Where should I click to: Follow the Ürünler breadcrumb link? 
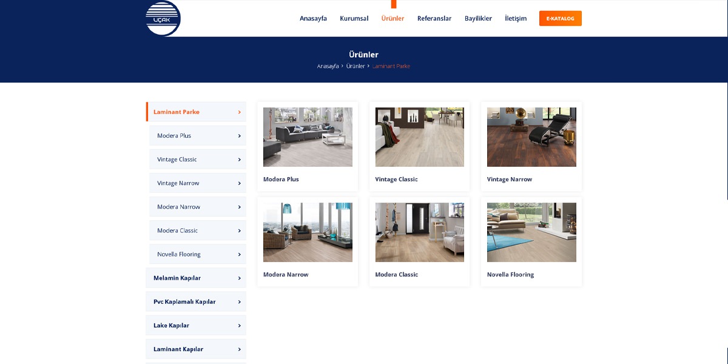pos(356,66)
